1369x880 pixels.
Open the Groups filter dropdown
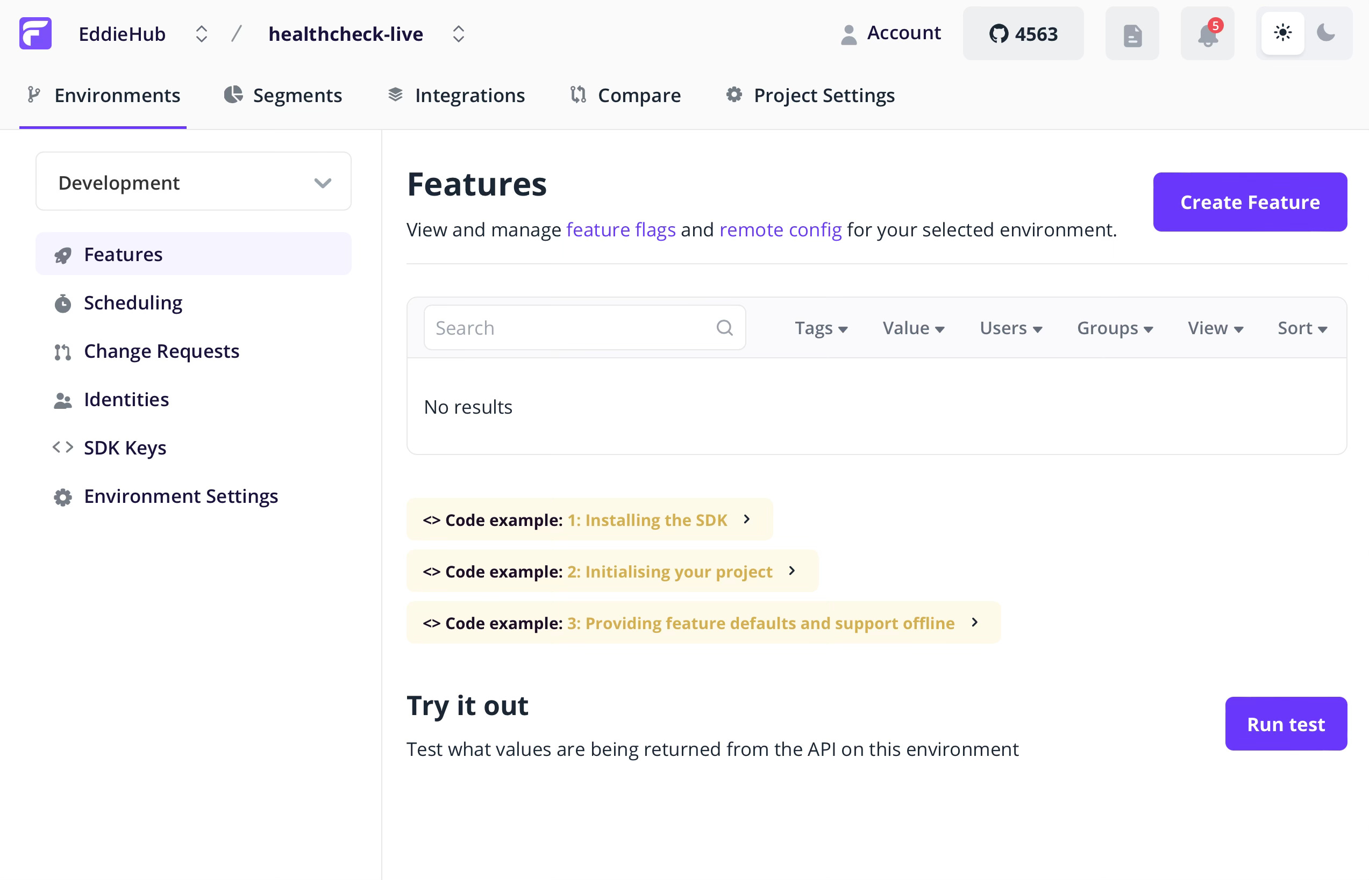[x=1115, y=328]
